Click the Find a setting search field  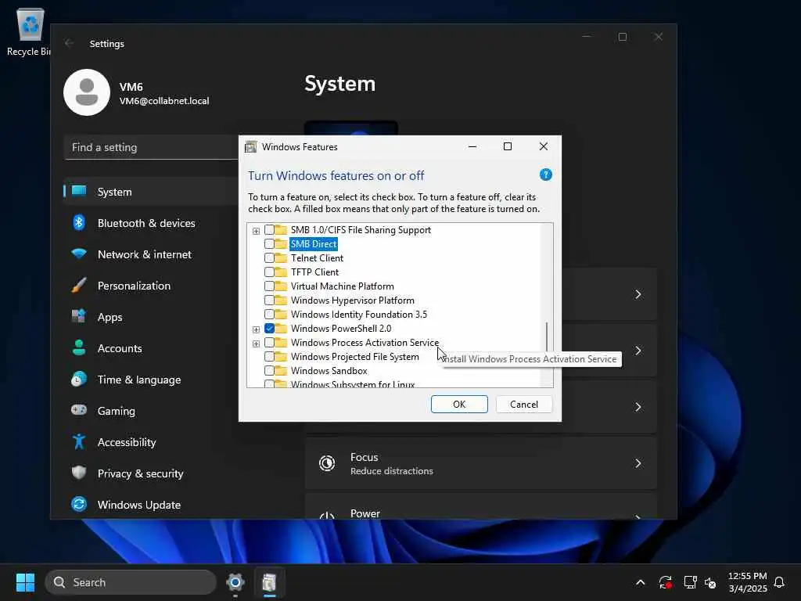151,147
